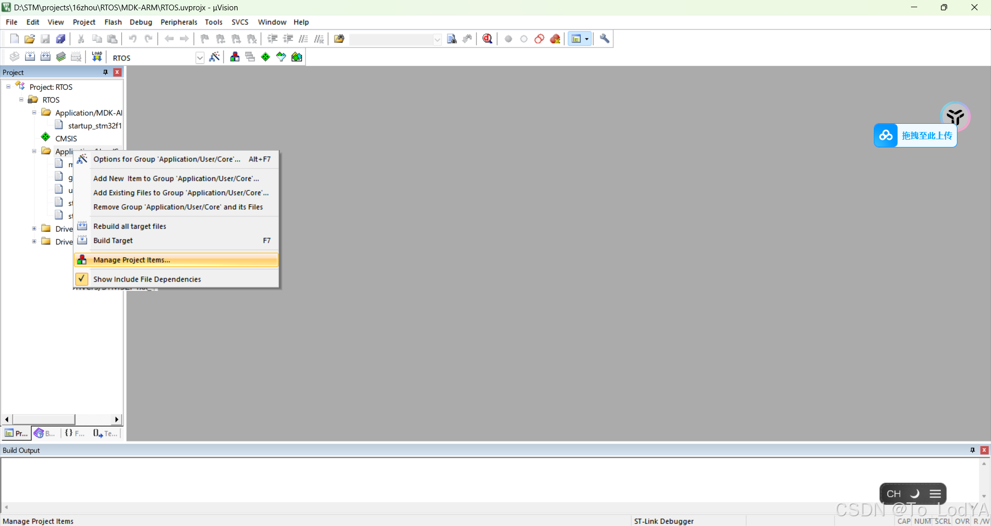Switch to the Books (B...) tab
The height and width of the screenshot is (526, 991).
point(45,433)
